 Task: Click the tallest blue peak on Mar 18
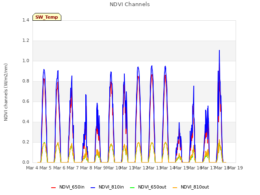pyautogui.click(x=219, y=50)
